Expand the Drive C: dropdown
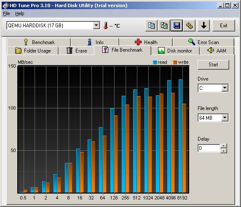The height and width of the screenshot is (207, 241). pyautogui.click(x=225, y=88)
